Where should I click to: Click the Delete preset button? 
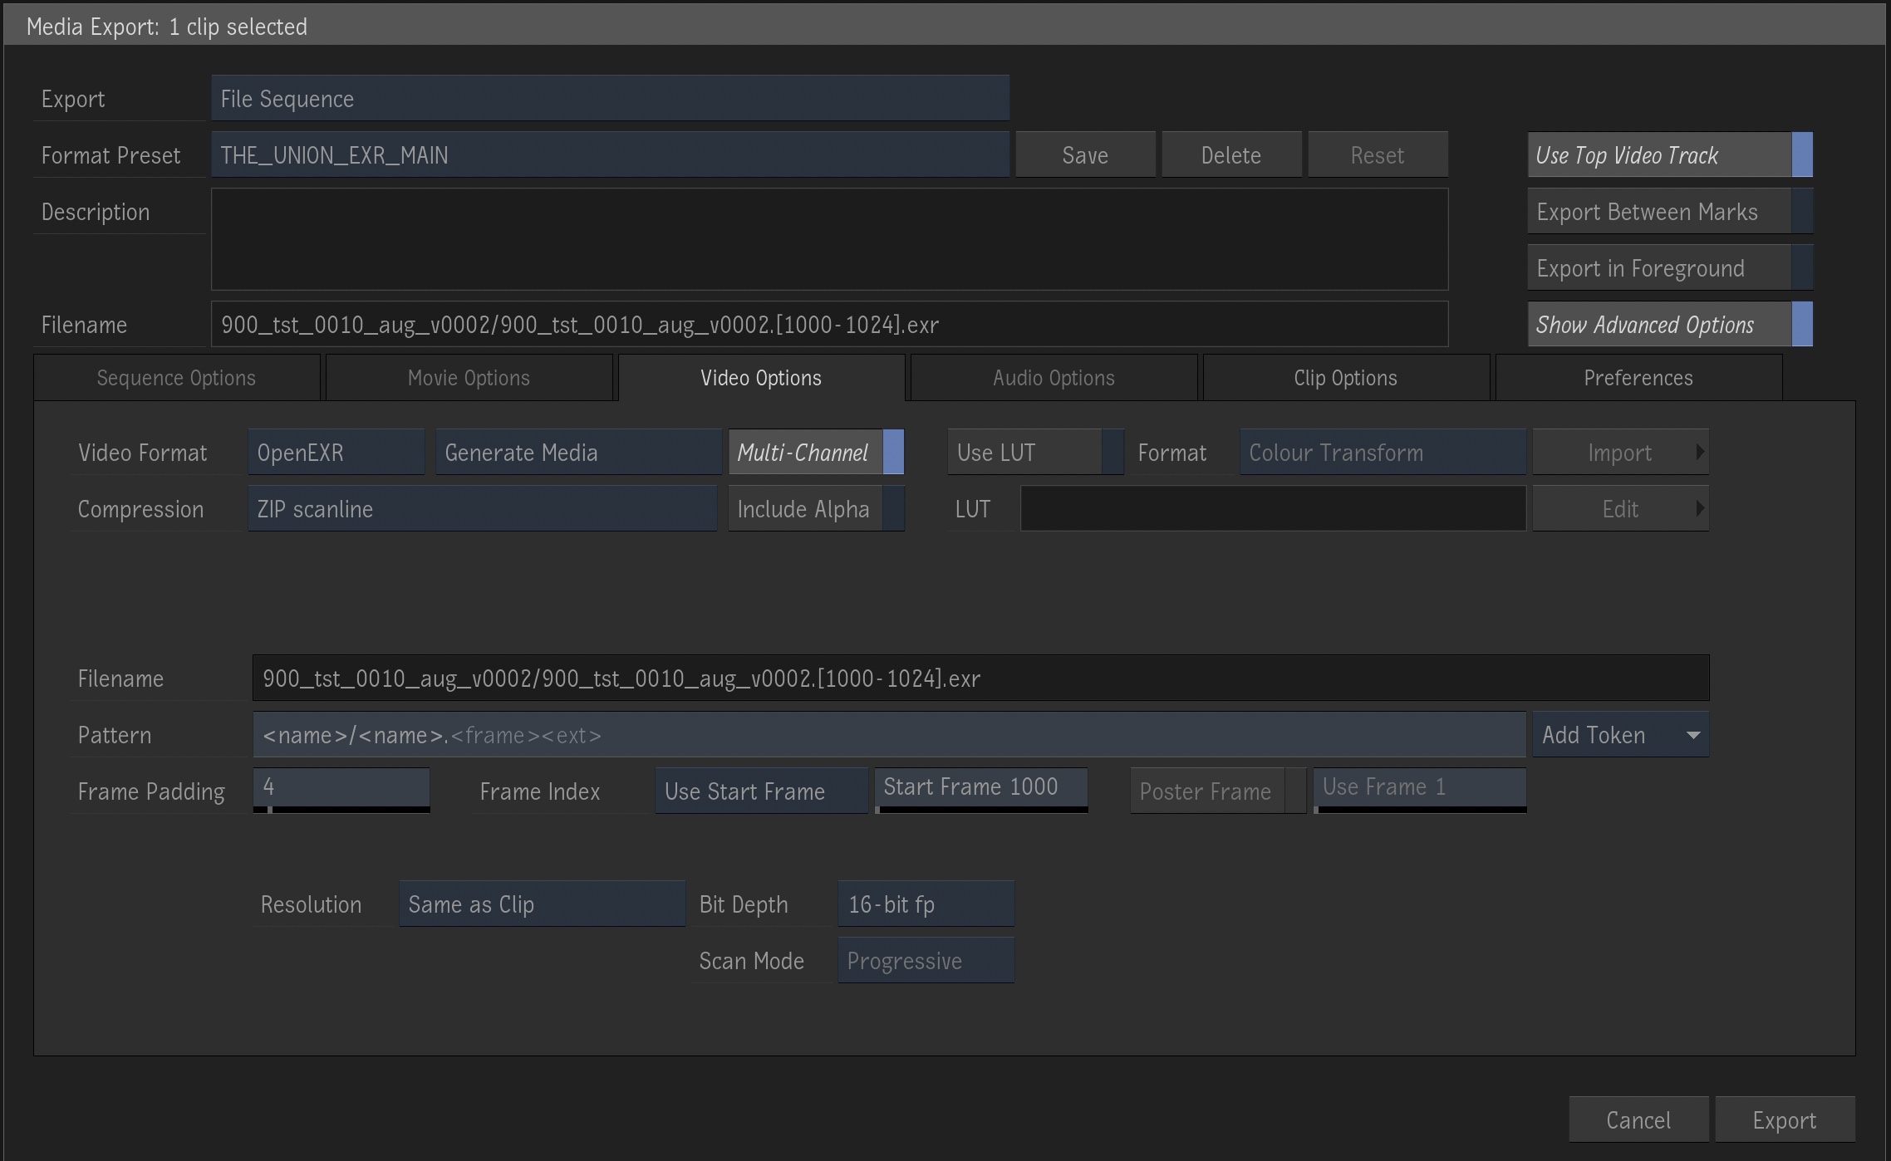[1230, 155]
